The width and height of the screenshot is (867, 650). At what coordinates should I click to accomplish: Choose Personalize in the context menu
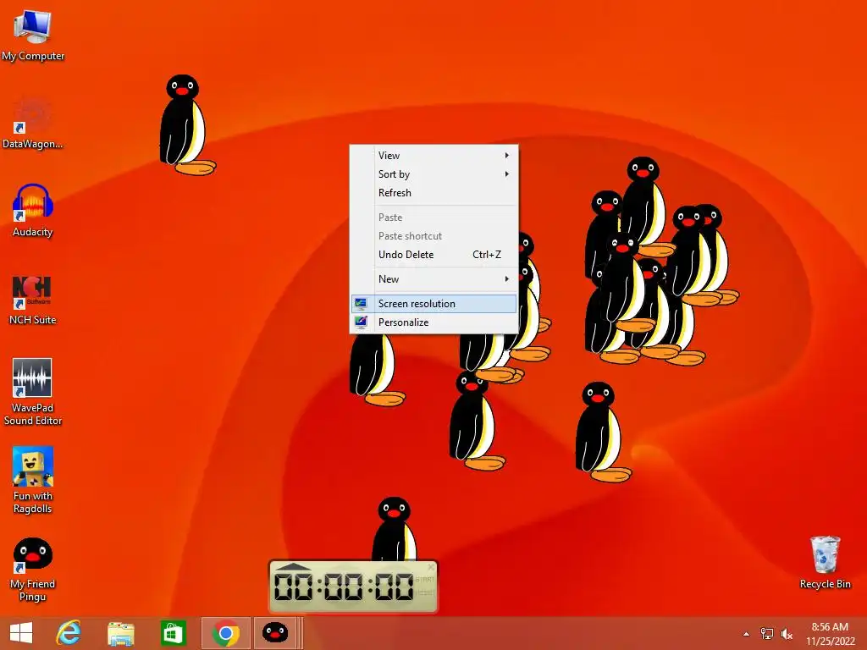[x=433, y=322]
